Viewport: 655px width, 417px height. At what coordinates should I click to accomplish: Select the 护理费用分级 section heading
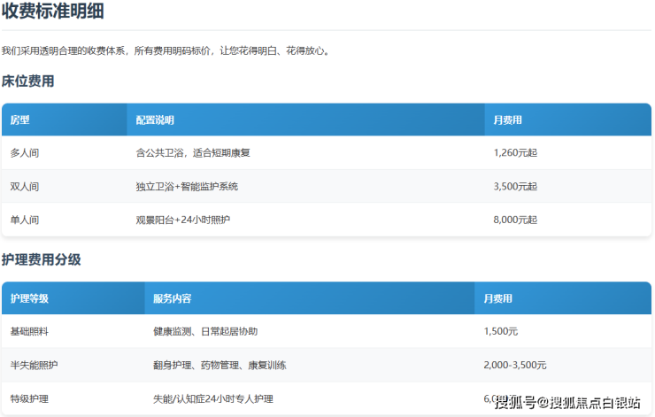[x=42, y=259]
